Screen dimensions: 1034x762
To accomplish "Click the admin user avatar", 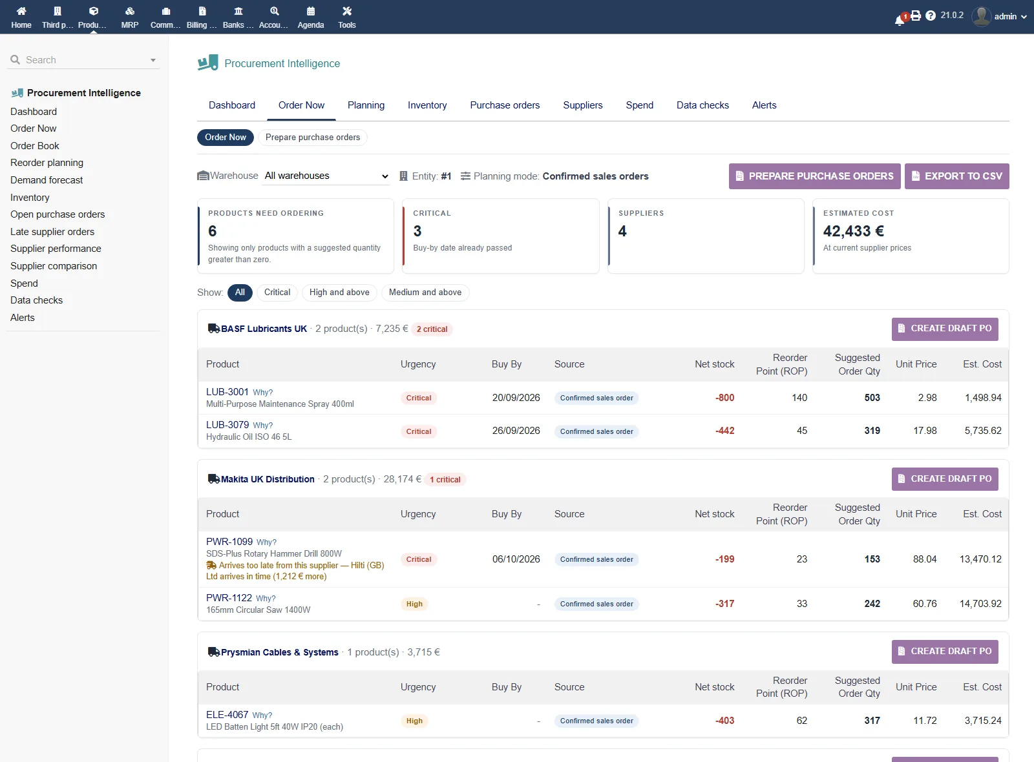I will pyautogui.click(x=982, y=16).
